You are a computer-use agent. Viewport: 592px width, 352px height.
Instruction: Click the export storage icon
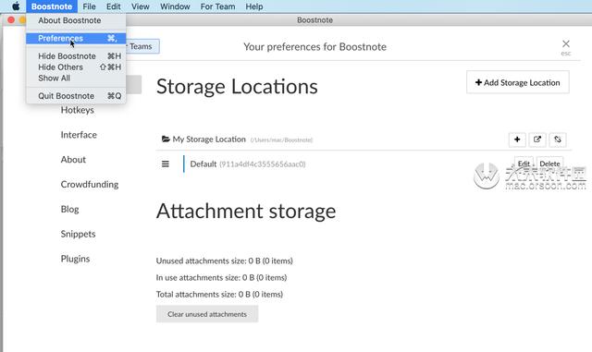[x=537, y=140]
